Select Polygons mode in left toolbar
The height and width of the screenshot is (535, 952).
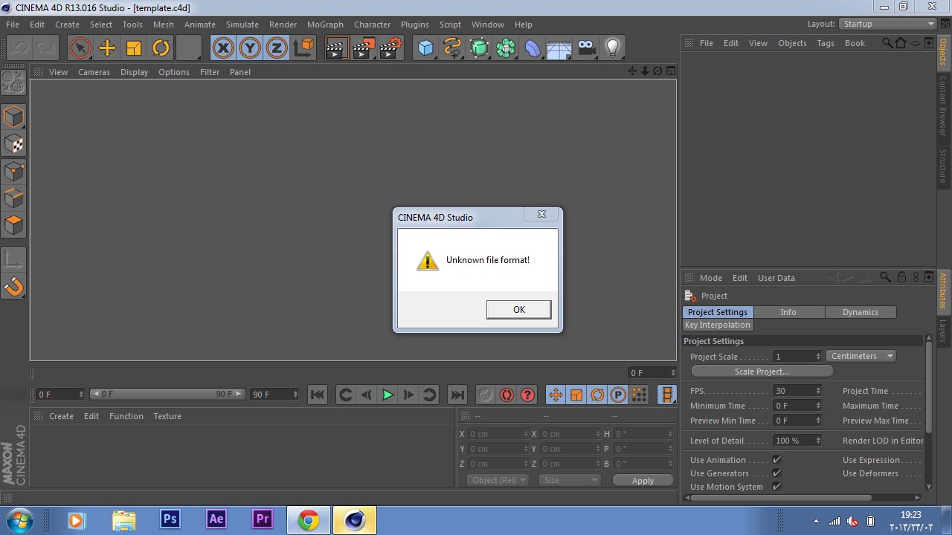[13, 225]
